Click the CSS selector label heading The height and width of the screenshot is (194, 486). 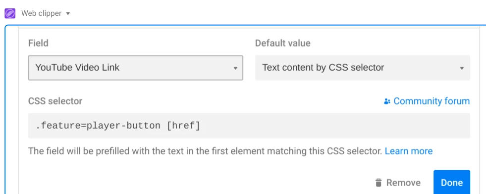[x=55, y=101]
